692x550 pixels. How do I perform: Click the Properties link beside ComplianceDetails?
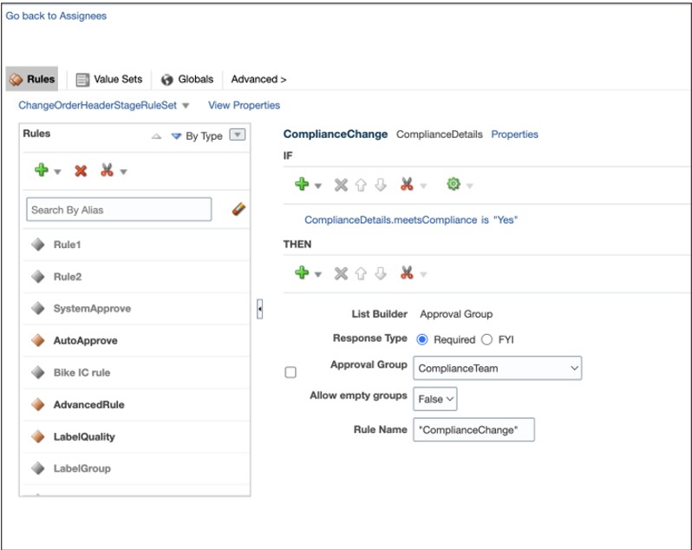pos(514,134)
